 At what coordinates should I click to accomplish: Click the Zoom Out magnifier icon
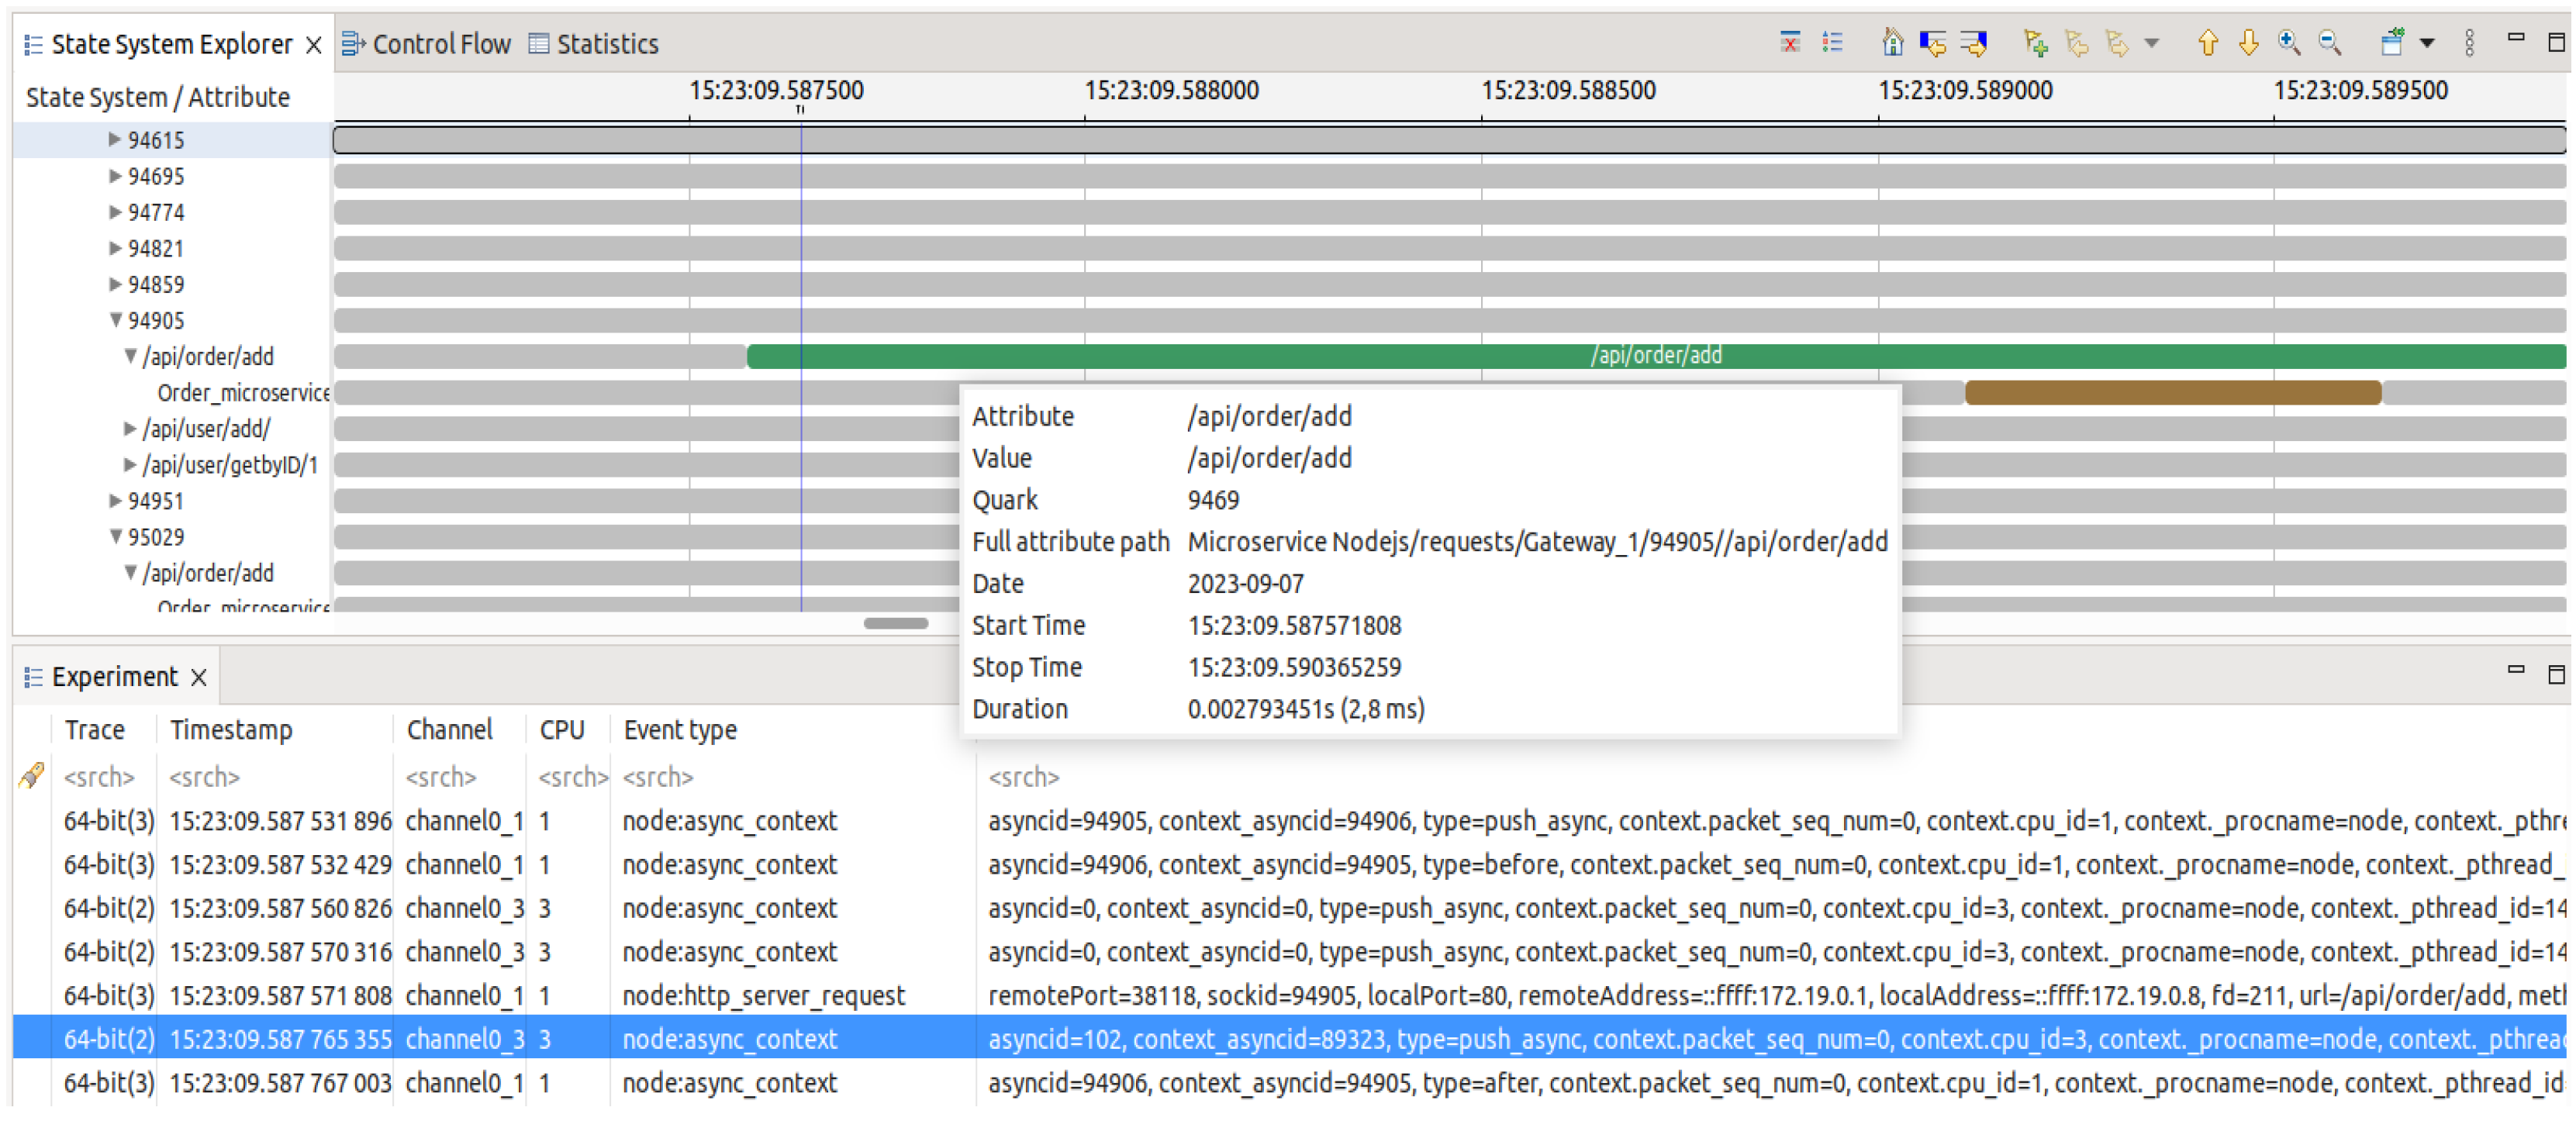pos(2329,43)
